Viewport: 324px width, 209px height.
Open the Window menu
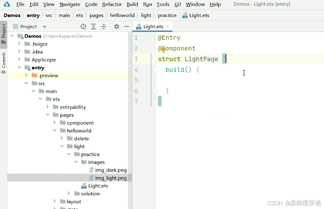(x=195, y=4)
